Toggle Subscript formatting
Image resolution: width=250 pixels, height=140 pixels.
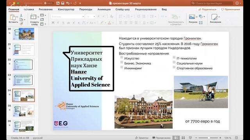point(79,23)
